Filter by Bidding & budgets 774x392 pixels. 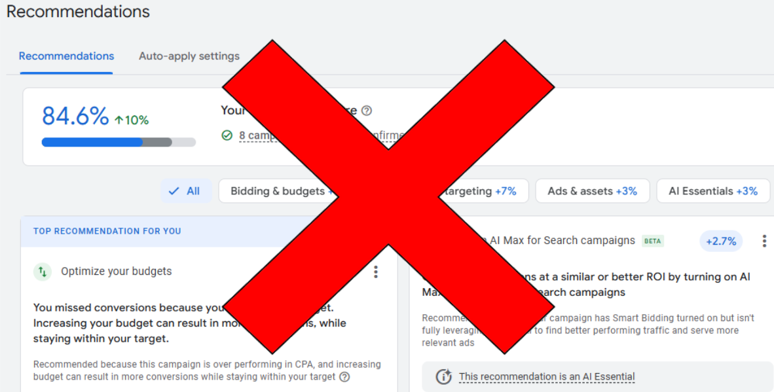click(x=278, y=191)
